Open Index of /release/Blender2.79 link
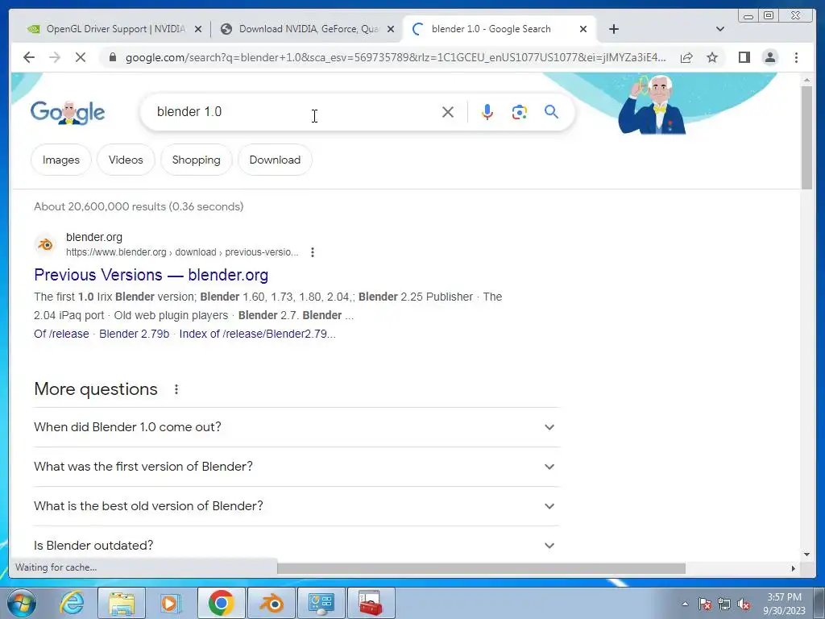Viewport: 825px width, 619px height. (x=257, y=334)
